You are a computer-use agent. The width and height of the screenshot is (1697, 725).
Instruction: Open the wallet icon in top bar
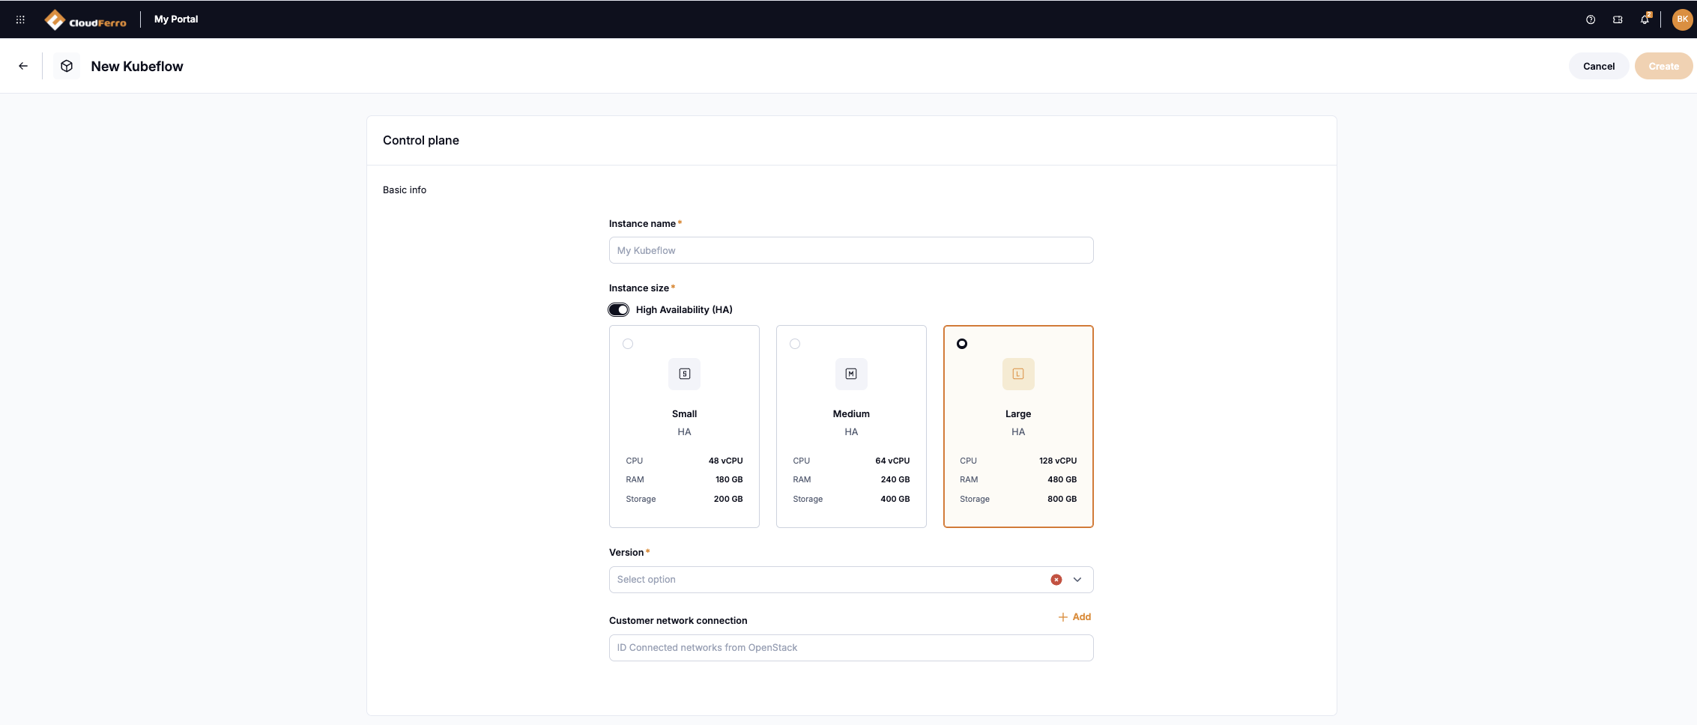click(x=1618, y=19)
